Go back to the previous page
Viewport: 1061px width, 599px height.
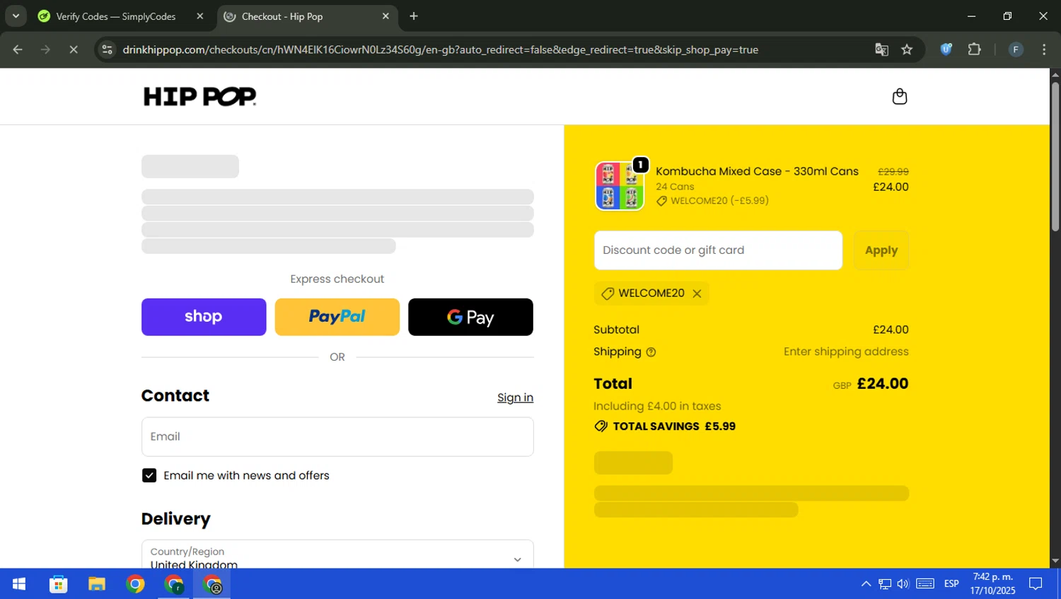(18, 50)
